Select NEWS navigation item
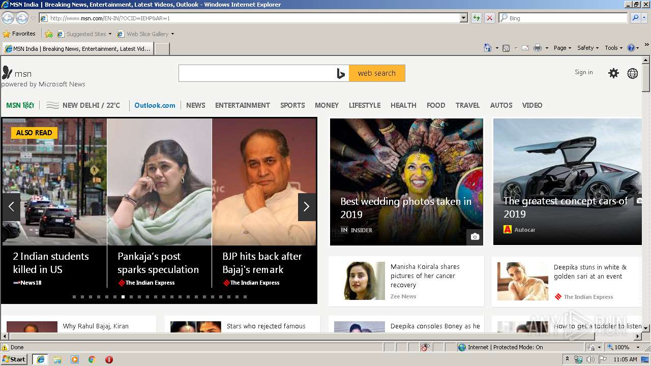 [196, 105]
